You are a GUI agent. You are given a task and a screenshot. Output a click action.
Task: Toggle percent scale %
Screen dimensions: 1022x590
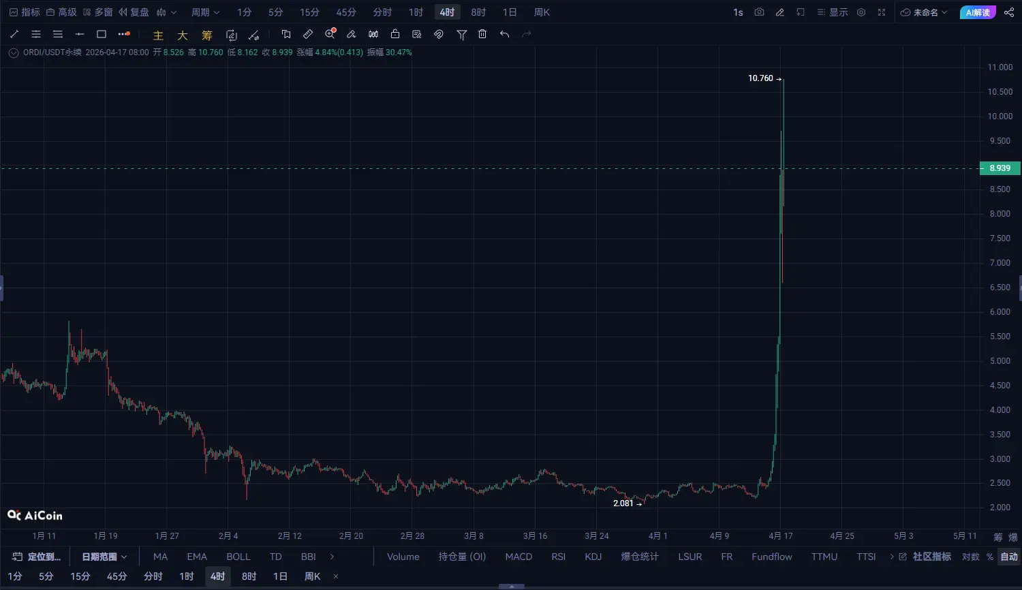click(990, 557)
